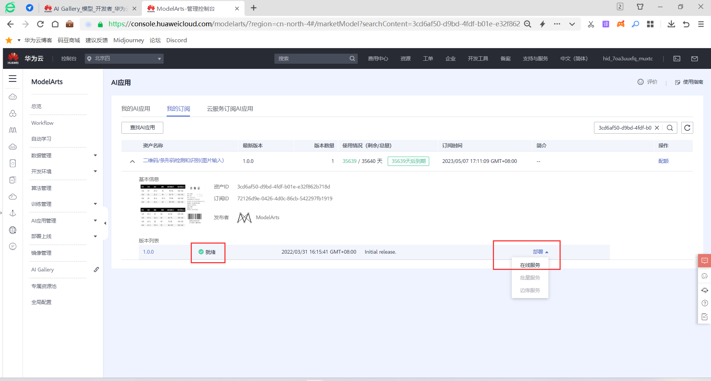The image size is (711, 381).
Task: Switch language via 中文 (简体)
Action: pos(574,59)
